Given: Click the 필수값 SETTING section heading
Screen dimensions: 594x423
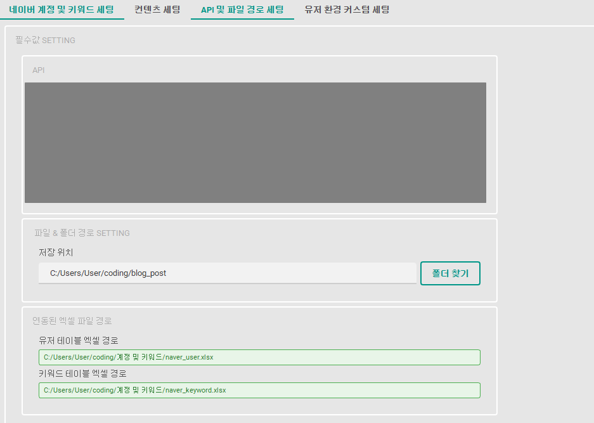Looking at the screenshot, I should click(45, 40).
